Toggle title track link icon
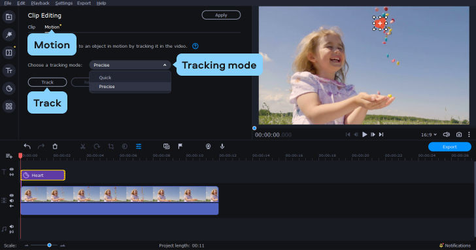 pos(12,174)
